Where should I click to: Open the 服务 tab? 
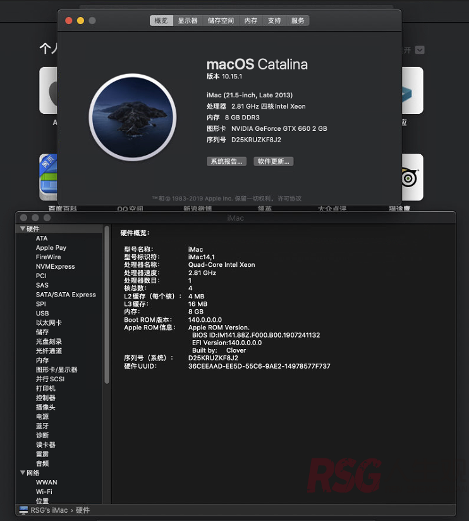pyautogui.click(x=298, y=21)
